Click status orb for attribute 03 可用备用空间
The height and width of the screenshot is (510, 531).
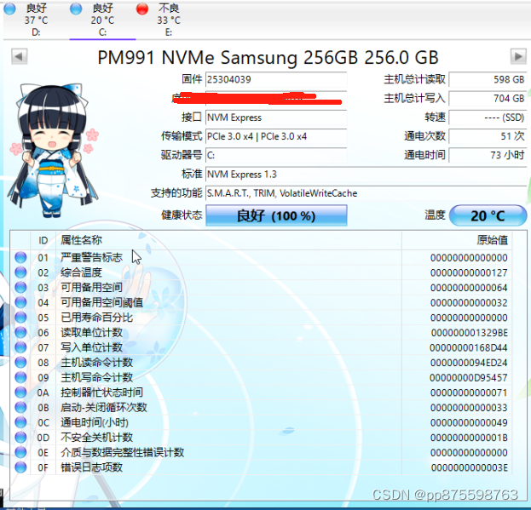coord(20,288)
